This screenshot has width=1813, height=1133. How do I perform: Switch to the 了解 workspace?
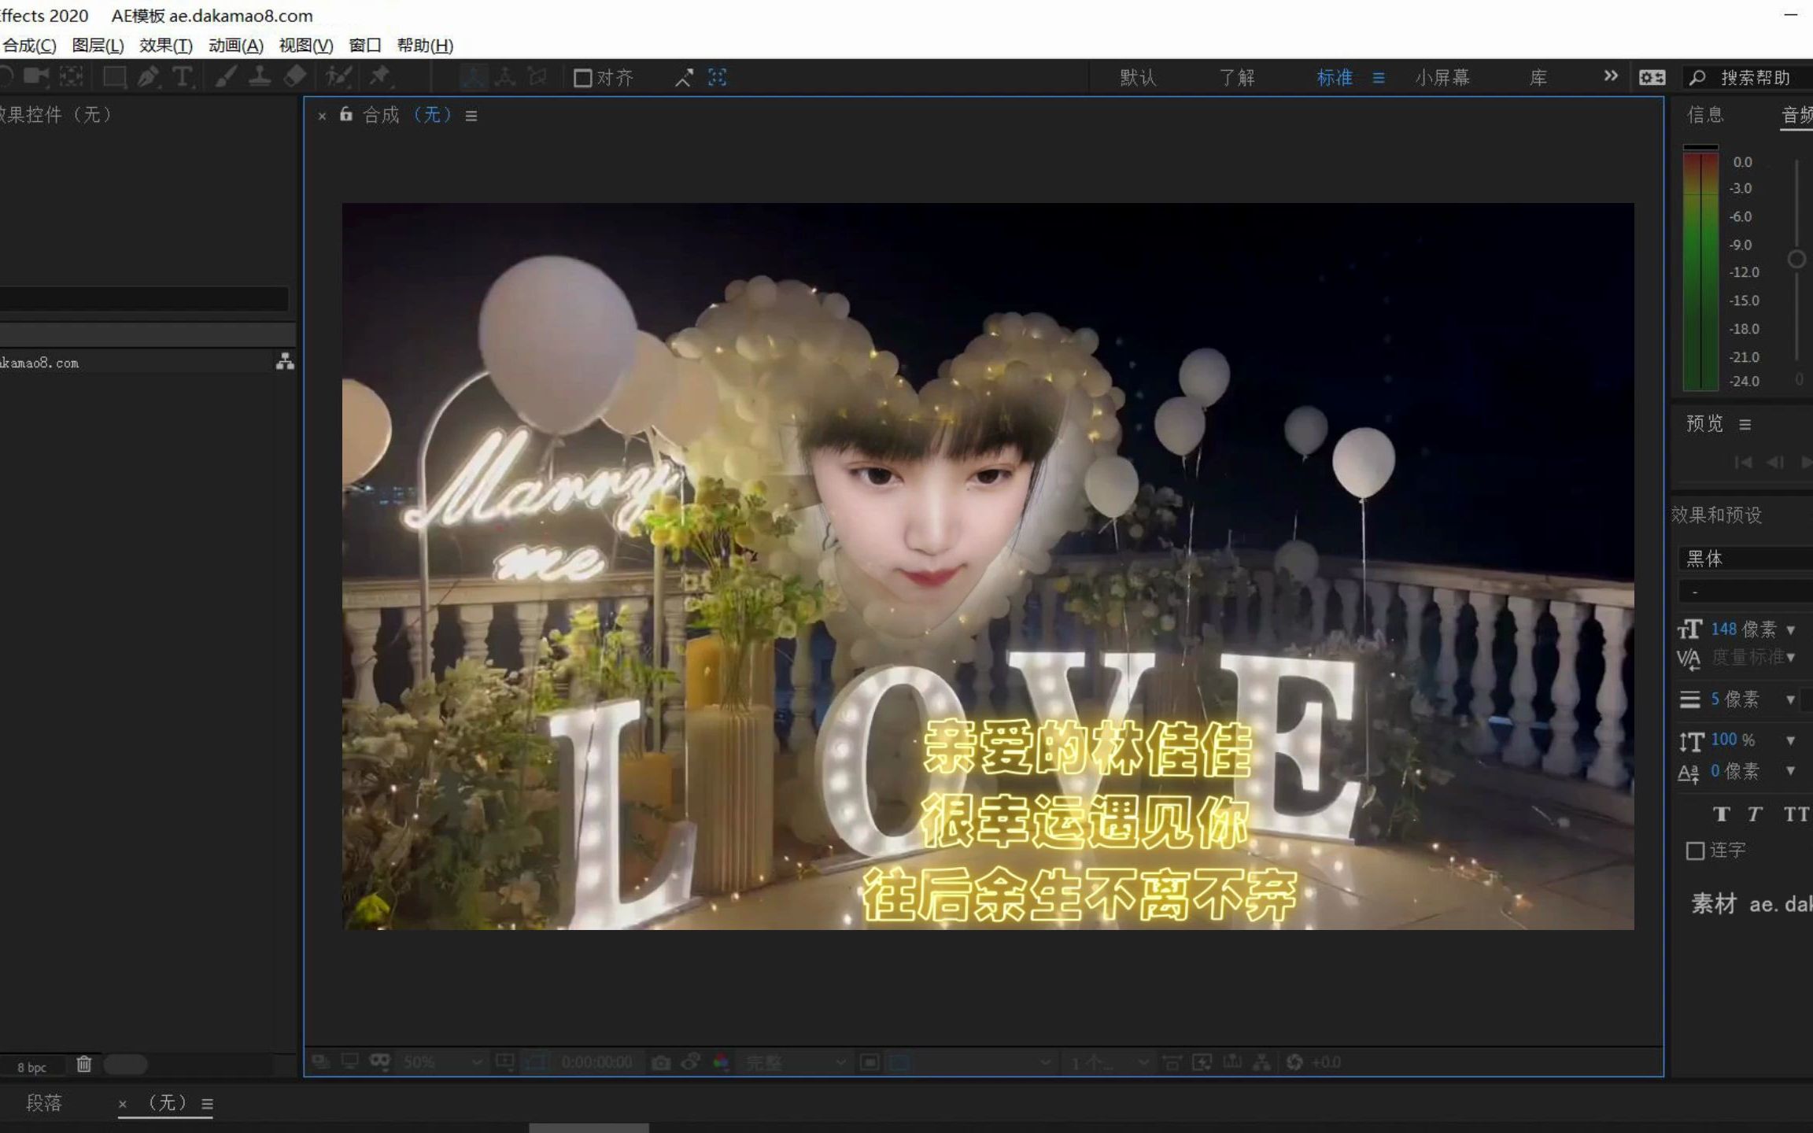[x=1237, y=78]
